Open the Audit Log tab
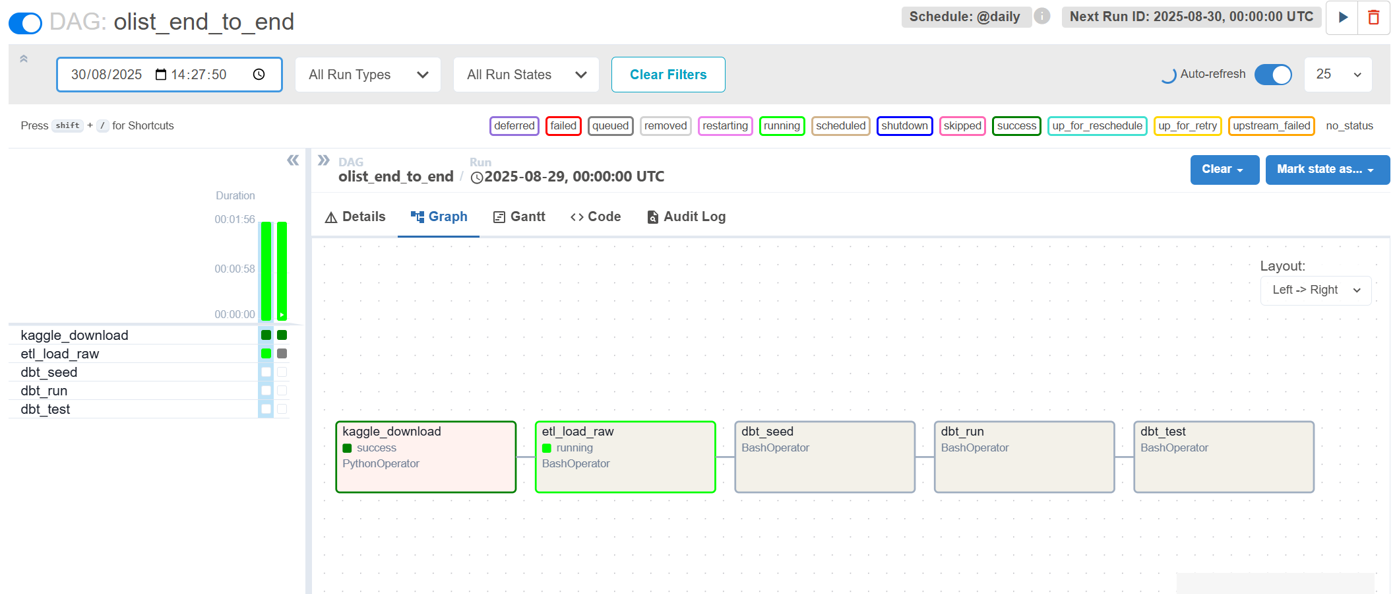Viewport: 1397px width, 594px height. (686, 217)
